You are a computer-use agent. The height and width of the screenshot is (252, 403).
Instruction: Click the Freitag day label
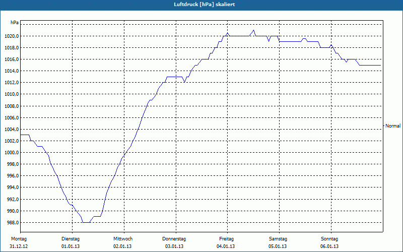227,239
